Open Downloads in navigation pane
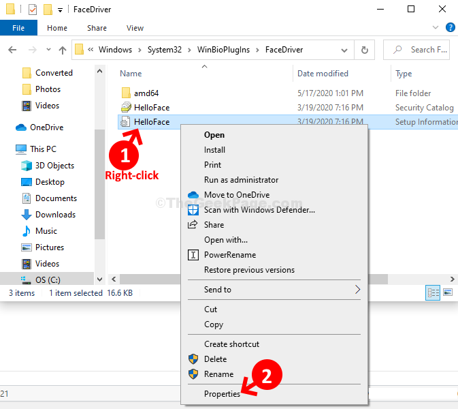 click(x=48, y=215)
